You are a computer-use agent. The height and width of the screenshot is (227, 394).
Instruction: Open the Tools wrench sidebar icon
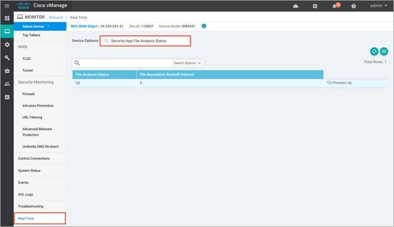pyautogui.click(x=7, y=58)
